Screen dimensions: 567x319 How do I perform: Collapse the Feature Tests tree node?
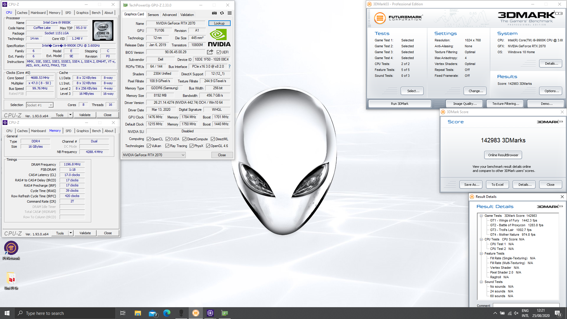tap(481, 254)
